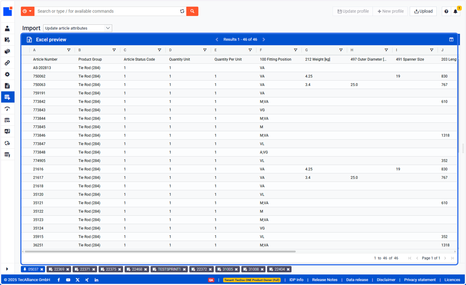Close the 31008 tab
Screen dimensions: 466x285
[263, 270]
